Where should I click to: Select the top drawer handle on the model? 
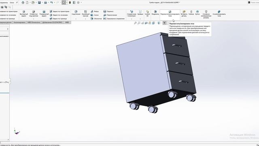click(x=177, y=45)
